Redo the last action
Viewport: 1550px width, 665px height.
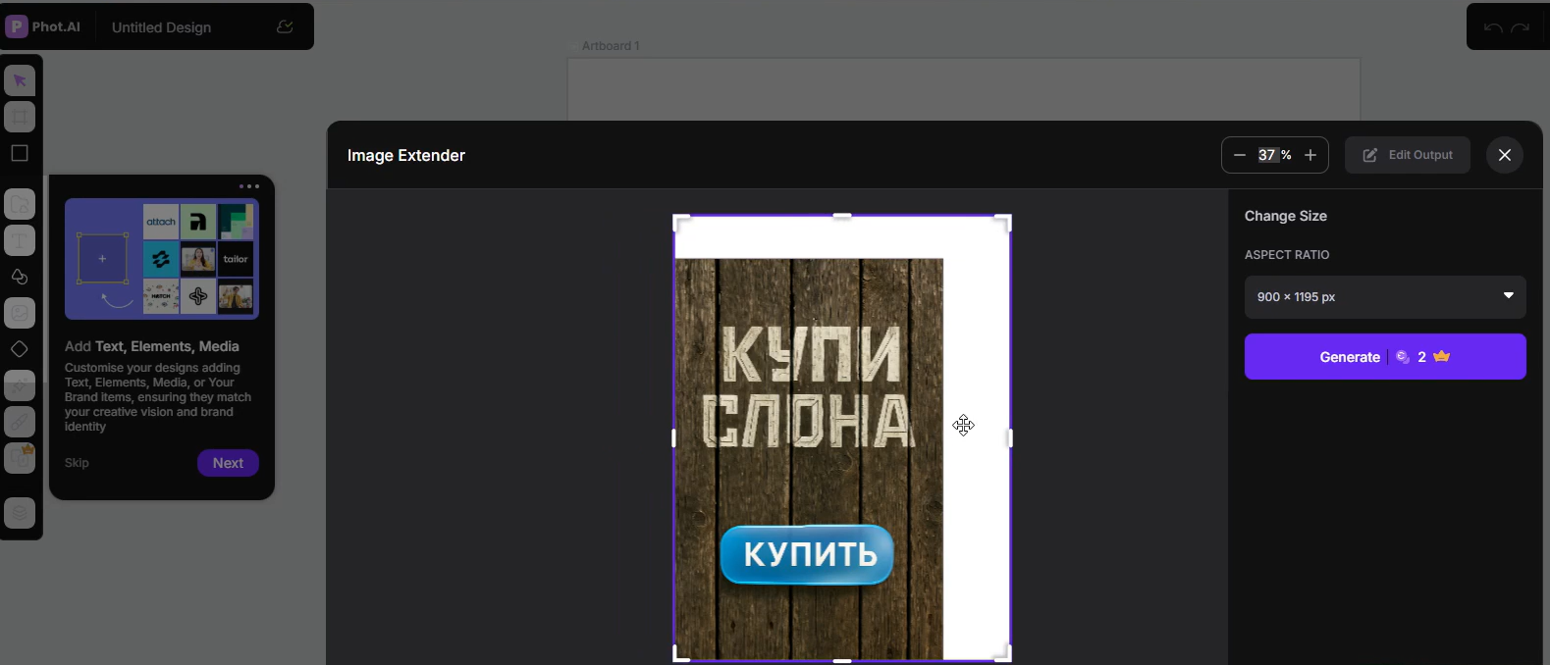[1521, 27]
